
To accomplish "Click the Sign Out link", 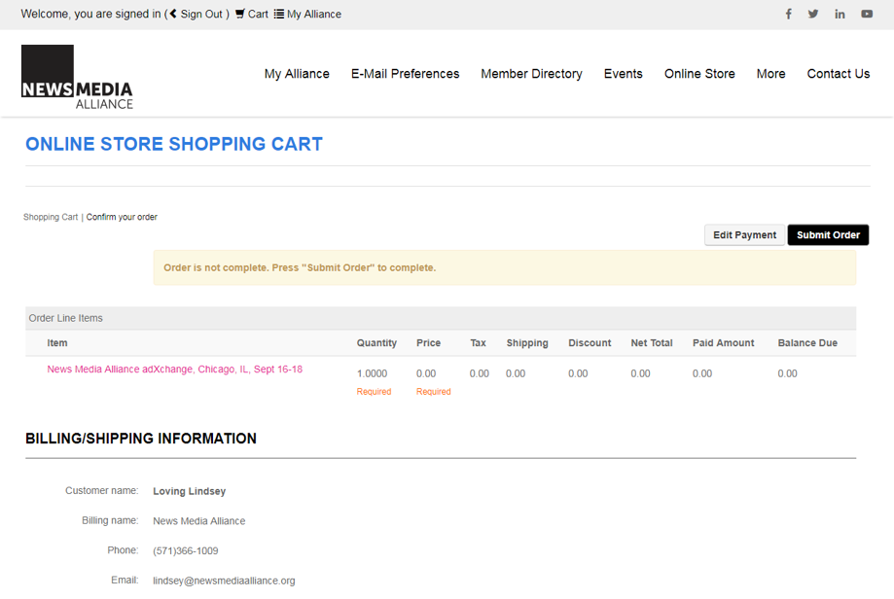I will [201, 15].
